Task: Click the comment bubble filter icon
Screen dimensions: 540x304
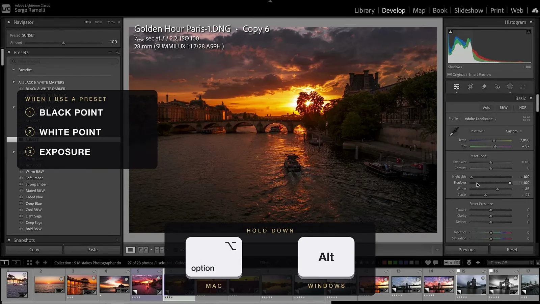Action: [435, 262]
